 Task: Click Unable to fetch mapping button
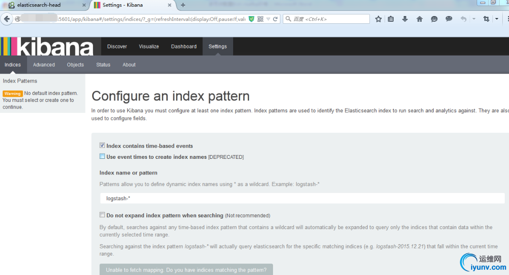coord(186,269)
